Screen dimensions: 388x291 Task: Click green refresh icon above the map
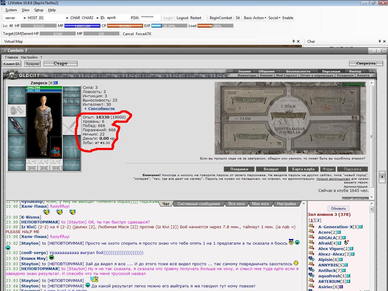340,84
